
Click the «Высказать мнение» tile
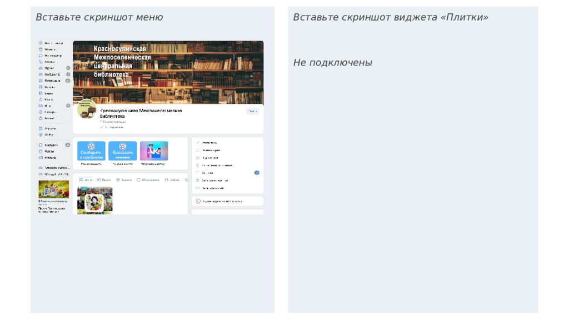coord(123,151)
